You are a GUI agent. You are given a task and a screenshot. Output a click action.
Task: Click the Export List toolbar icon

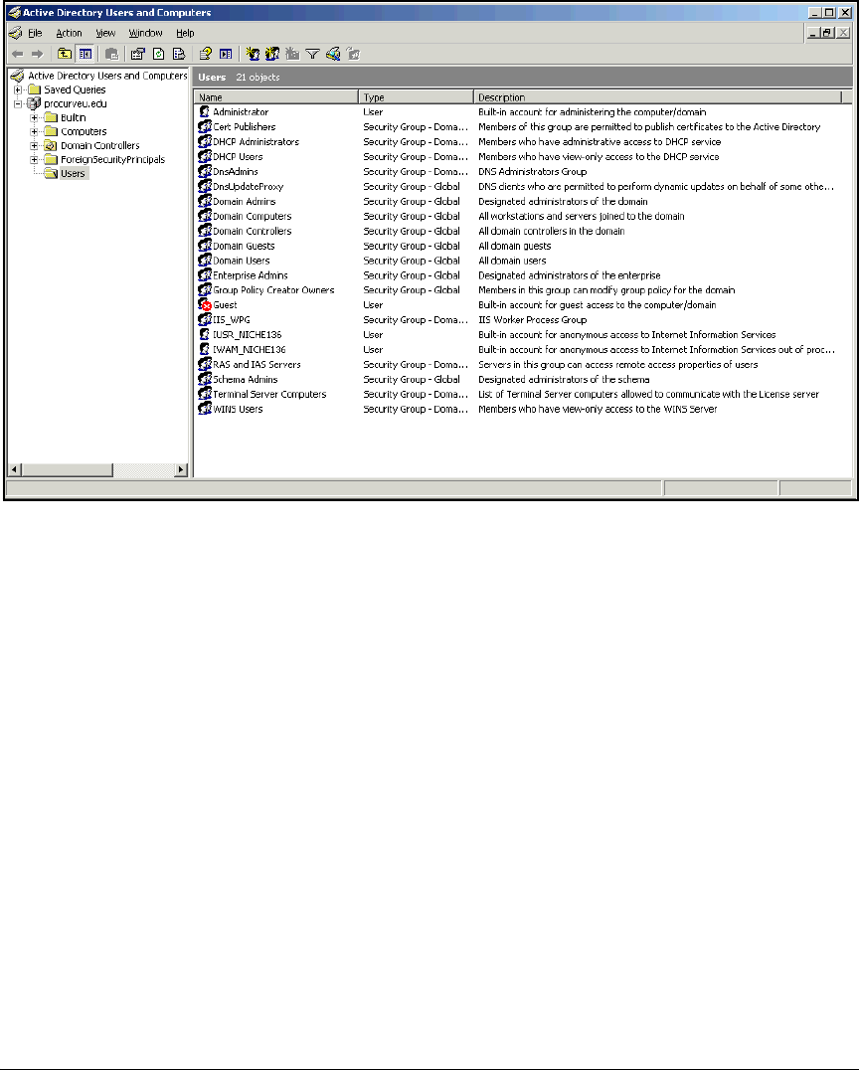pyautogui.click(x=179, y=54)
